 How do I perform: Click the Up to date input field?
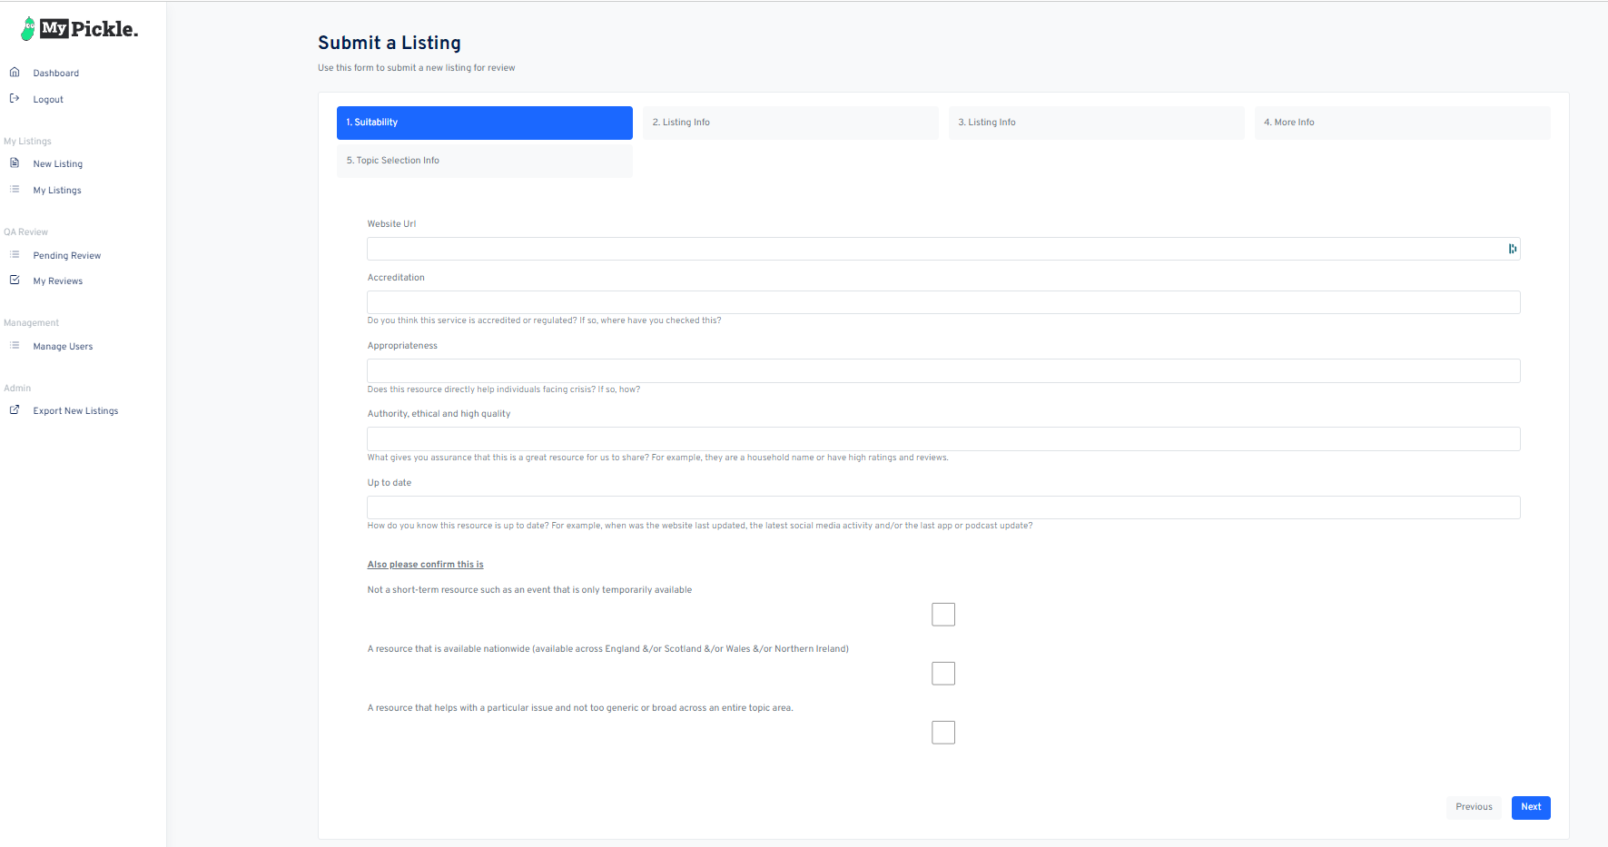tap(943, 507)
